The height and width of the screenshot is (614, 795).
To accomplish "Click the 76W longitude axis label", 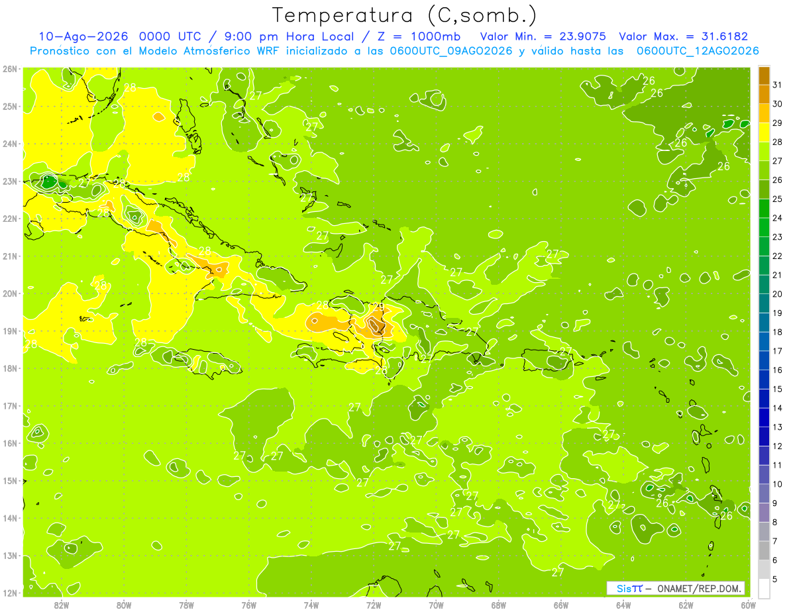I will pos(249,605).
